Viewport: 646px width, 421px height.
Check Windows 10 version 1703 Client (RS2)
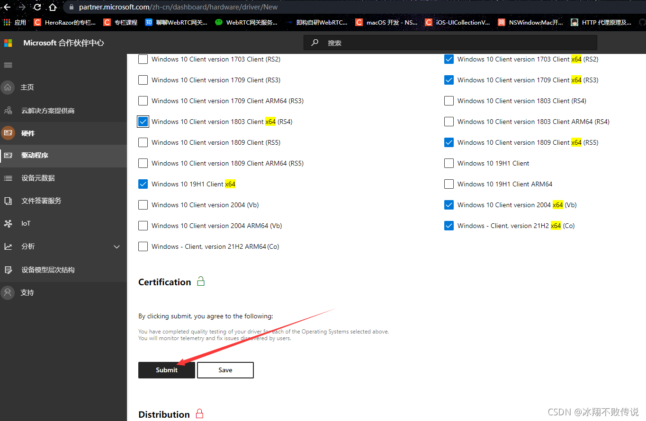click(143, 59)
